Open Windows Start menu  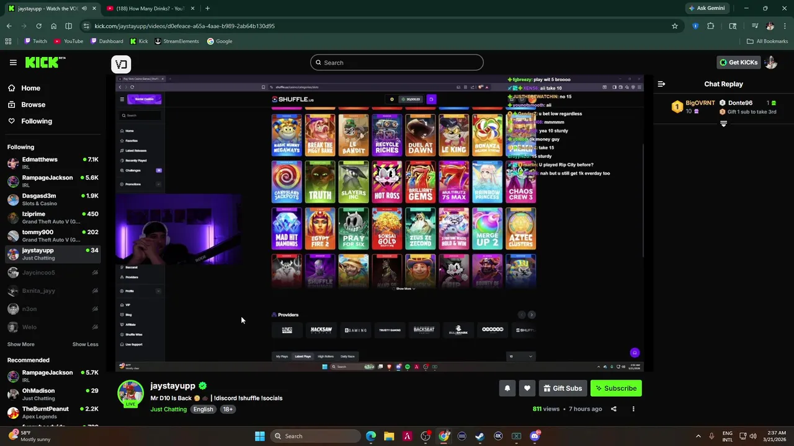(260, 436)
